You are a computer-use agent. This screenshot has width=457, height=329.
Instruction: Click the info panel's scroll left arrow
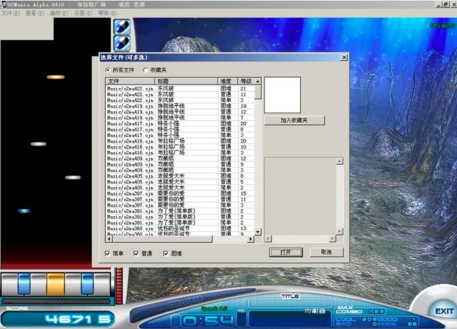[x=268, y=239]
